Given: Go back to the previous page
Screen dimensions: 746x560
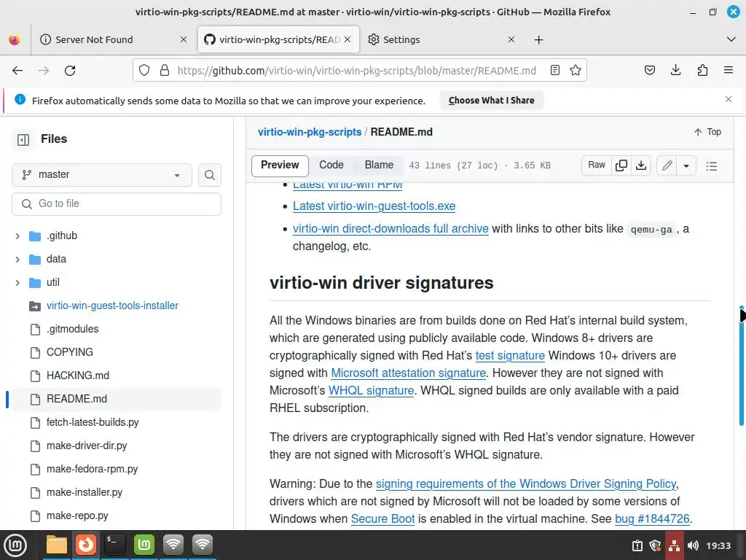Looking at the screenshot, I should point(17,71).
